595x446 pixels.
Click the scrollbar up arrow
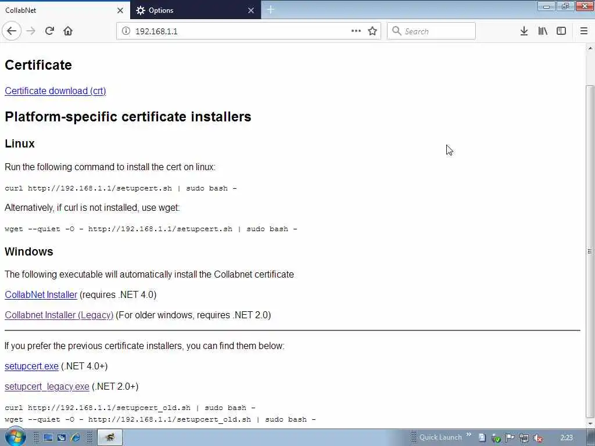tap(590, 48)
